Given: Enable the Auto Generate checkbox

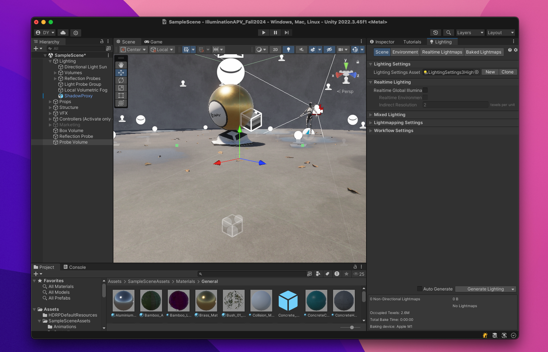Looking at the screenshot, I should [420, 289].
